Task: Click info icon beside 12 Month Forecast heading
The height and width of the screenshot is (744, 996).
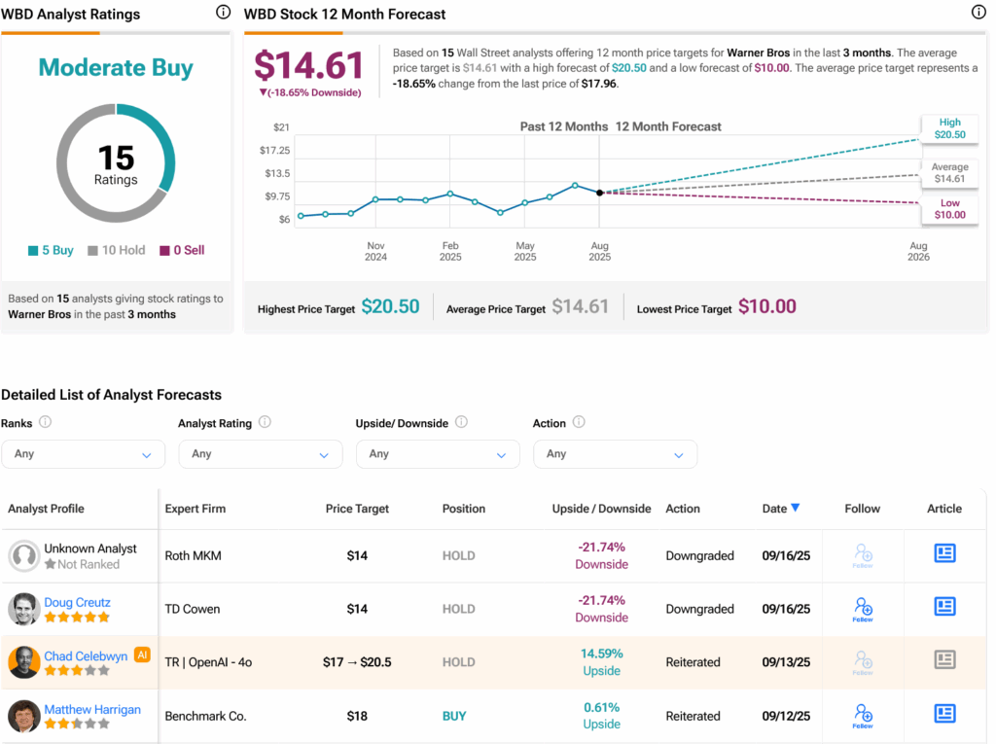Action: click(978, 13)
